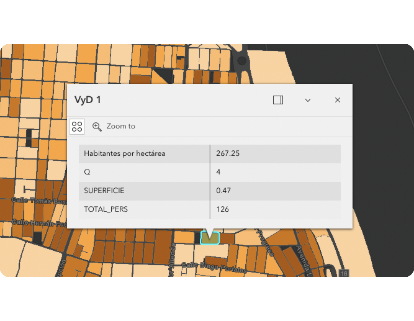Select the Habitantes por hectárea field label
414x321 pixels.
pyautogui.click(x=125, y=153)
